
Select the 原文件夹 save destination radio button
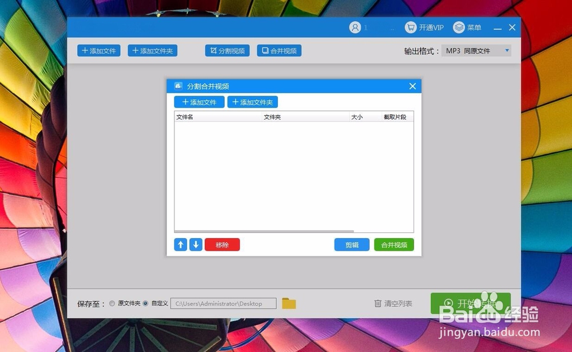tap(112, 303)
